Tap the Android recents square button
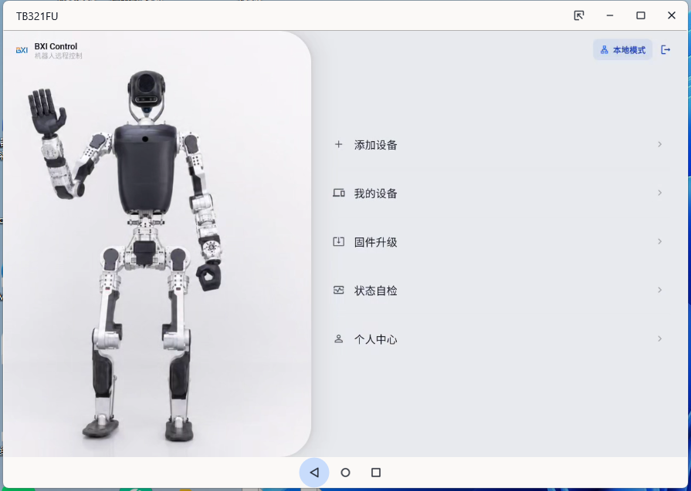The width and height of the screenshot is (691, 491). coord(376,473)
